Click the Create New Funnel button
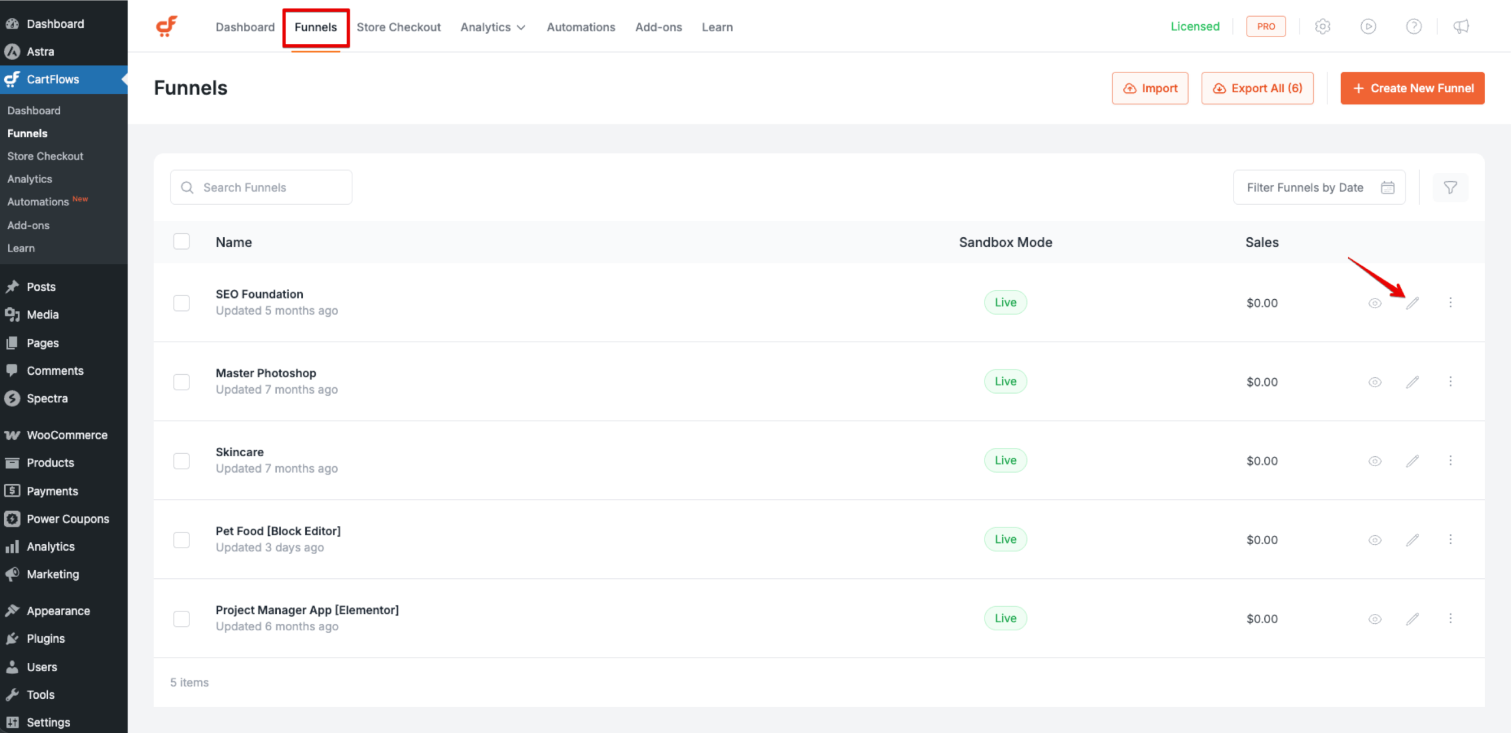This screenshot has width=1511, height=733. coord(1412,89)
